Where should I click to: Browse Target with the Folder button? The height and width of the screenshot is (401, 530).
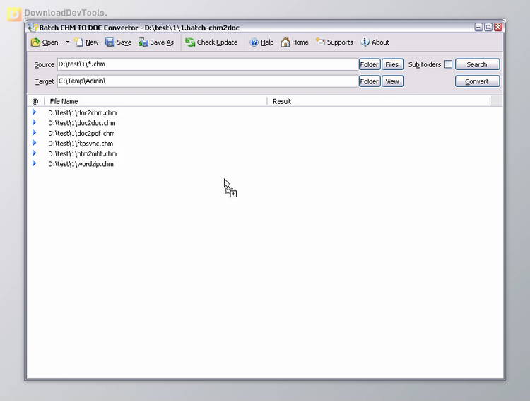click(370, 81)
